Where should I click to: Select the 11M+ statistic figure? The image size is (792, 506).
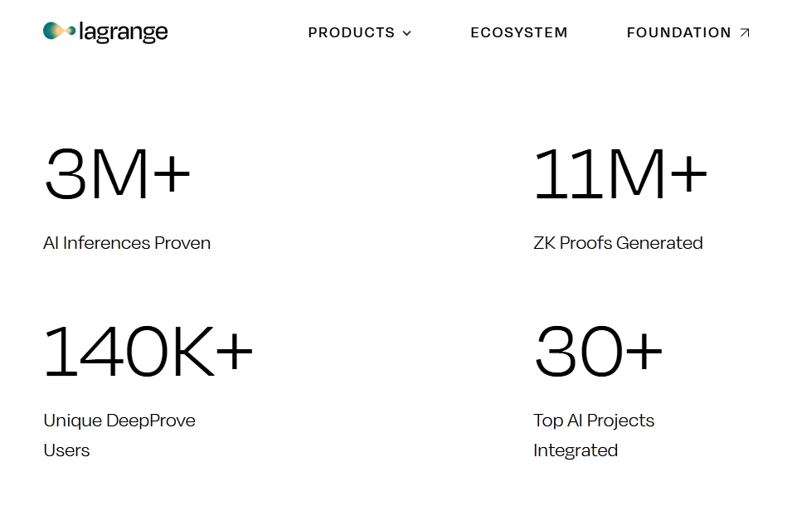coord(620,173)
